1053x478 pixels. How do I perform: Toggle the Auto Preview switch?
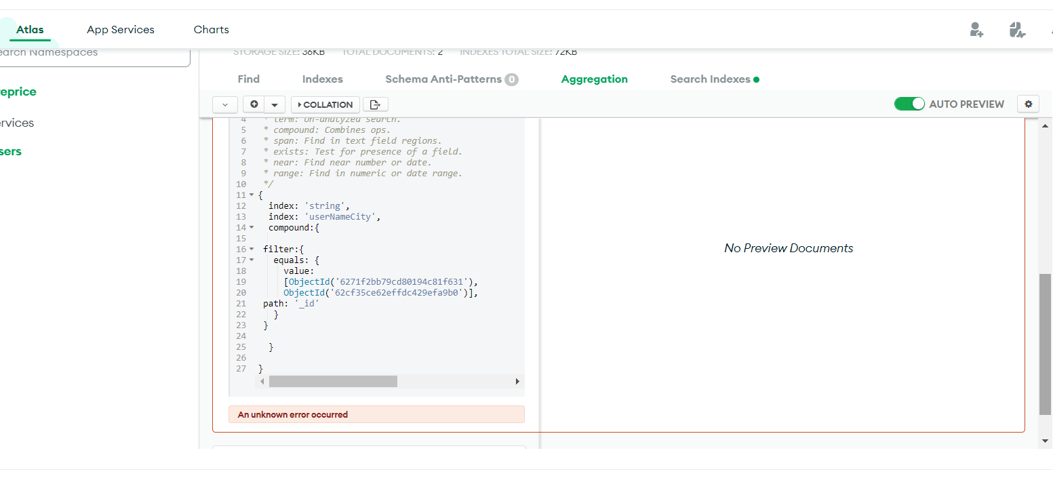(909, 104)
